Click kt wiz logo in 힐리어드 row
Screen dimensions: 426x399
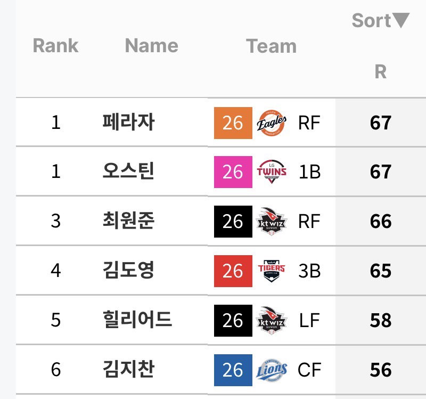272,321
